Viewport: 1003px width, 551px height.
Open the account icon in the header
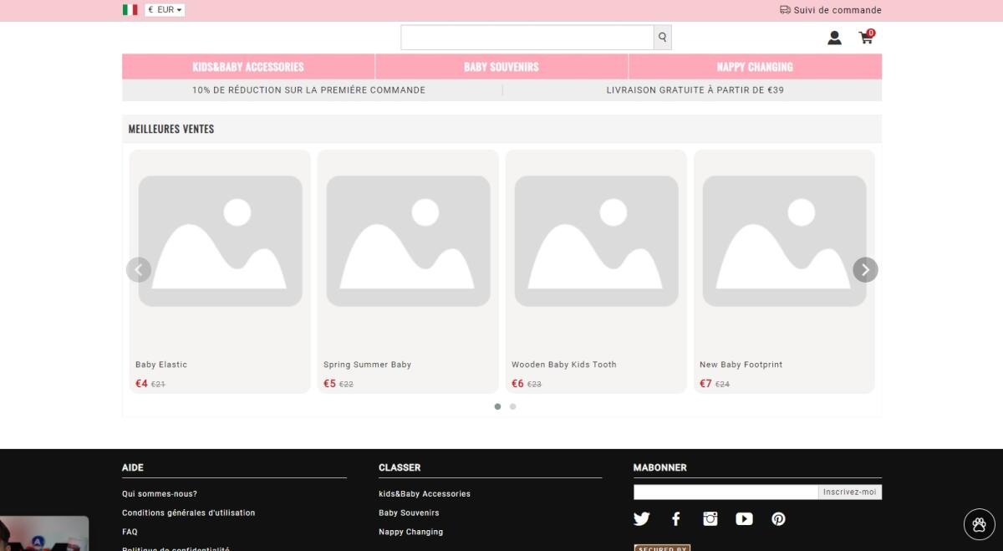pyautogui.click(x=833, y=38)
